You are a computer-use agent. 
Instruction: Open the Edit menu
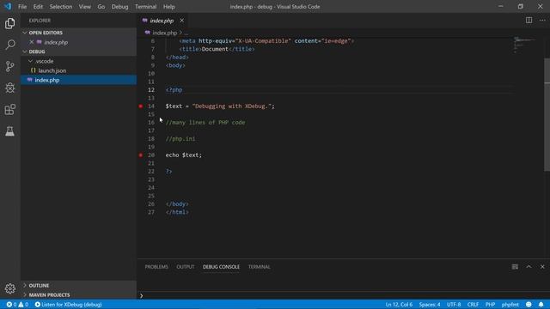pyautogui.click(x=38, y=7)
